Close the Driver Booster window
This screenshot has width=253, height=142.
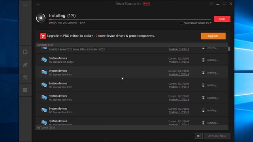coord(231,4)
